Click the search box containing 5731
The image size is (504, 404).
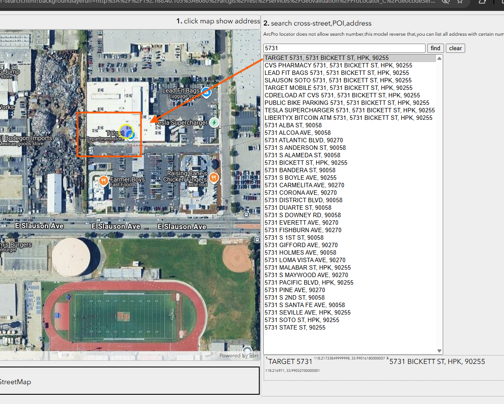pos(344,48)
